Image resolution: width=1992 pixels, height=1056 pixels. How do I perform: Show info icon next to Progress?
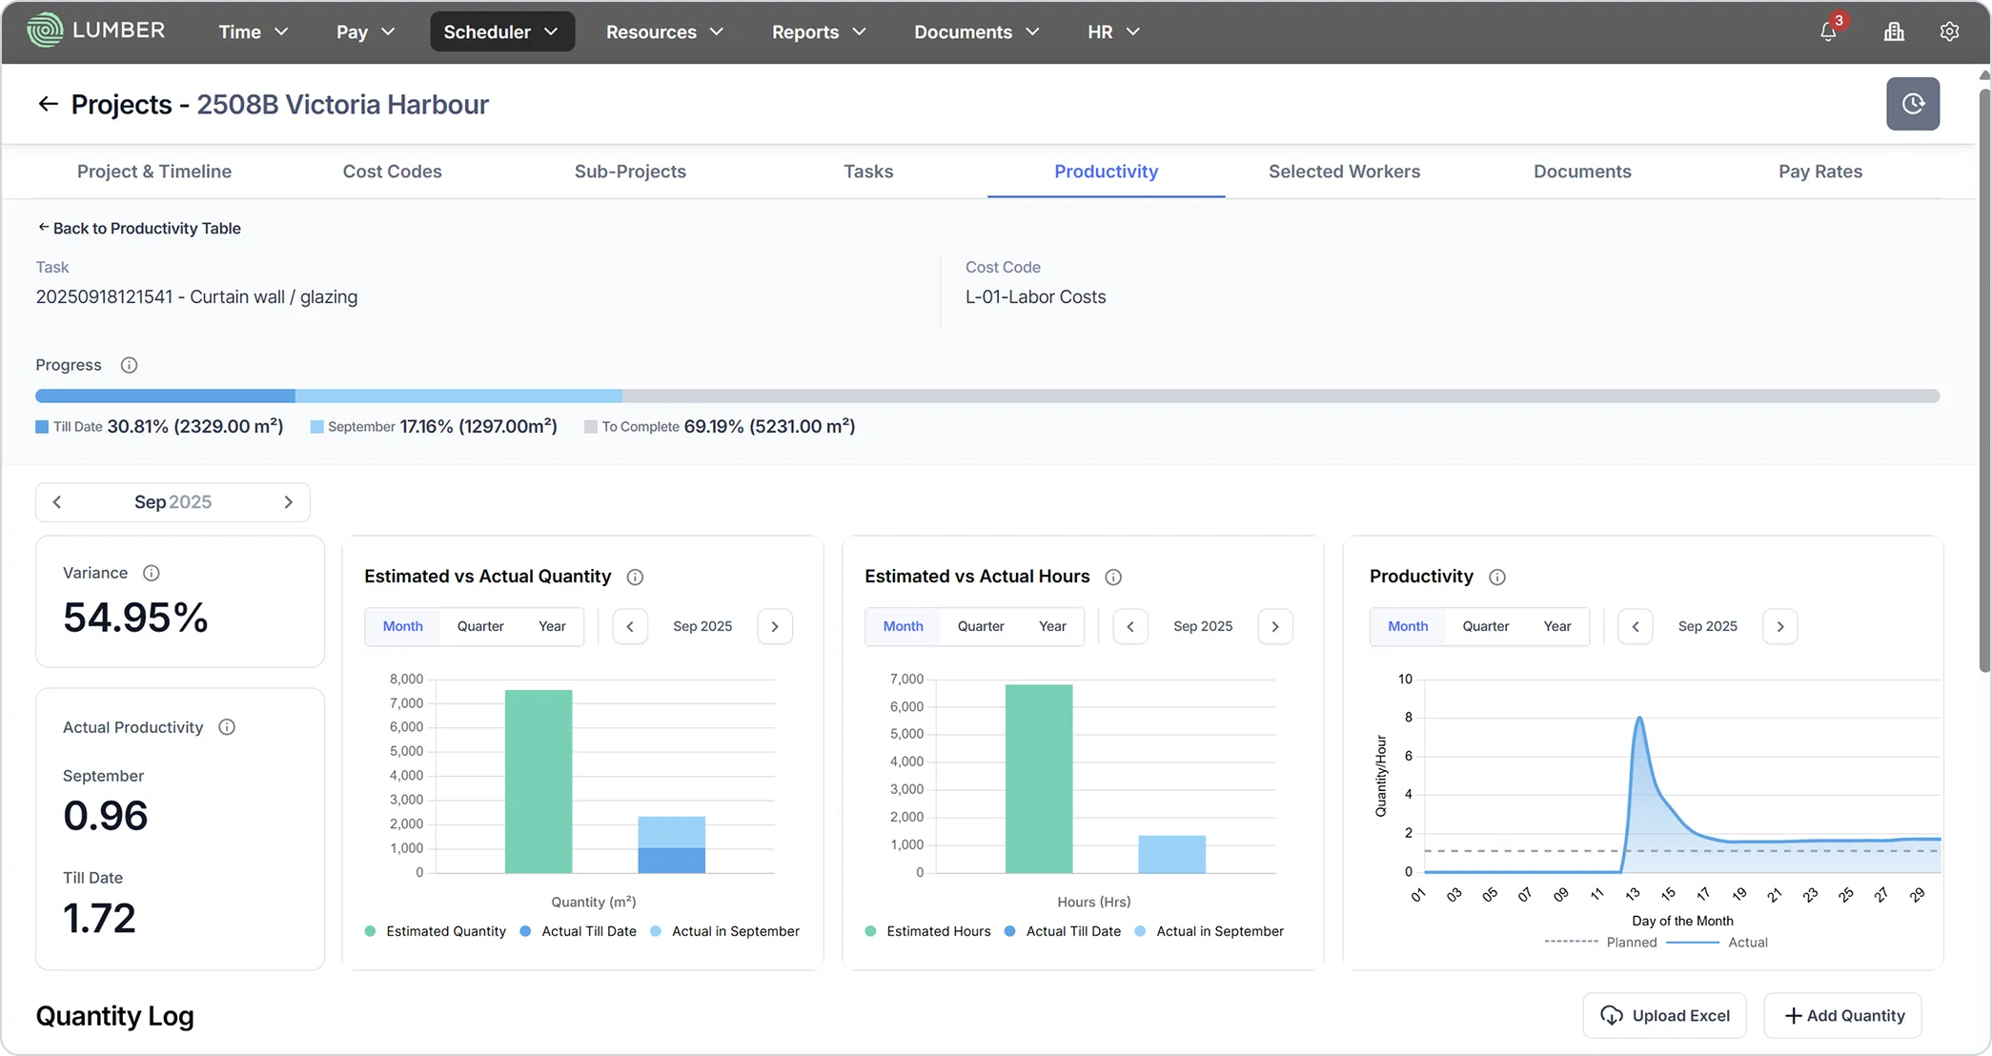[x=129, y=365]
